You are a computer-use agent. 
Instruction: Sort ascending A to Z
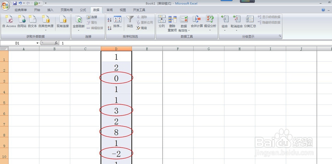[110, 20]
